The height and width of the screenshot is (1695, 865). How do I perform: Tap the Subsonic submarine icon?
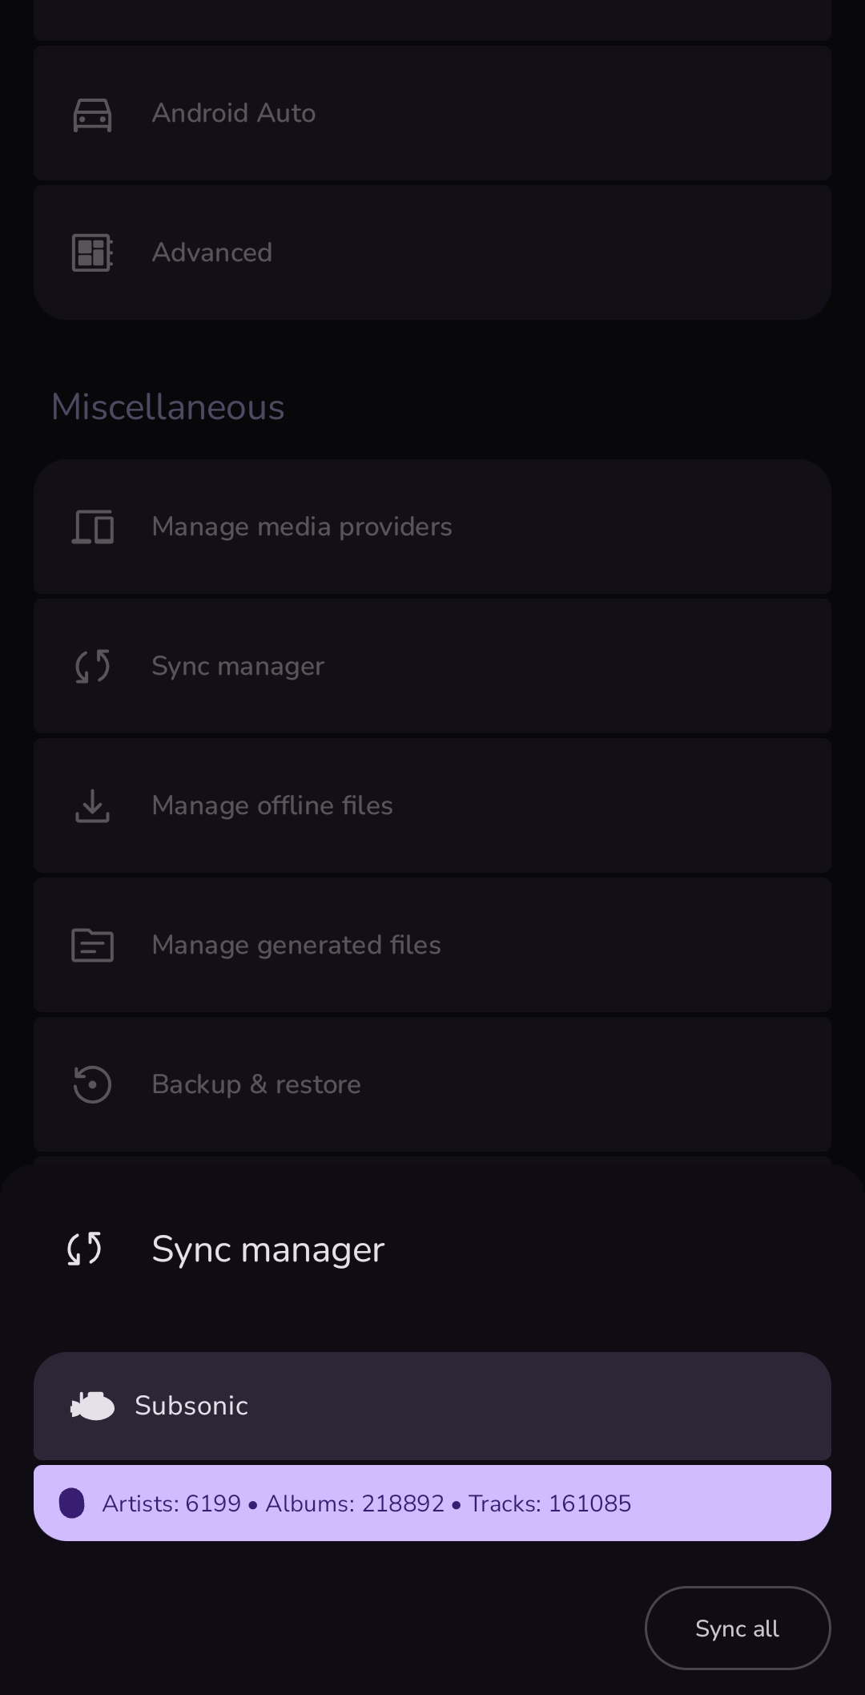93,1406
